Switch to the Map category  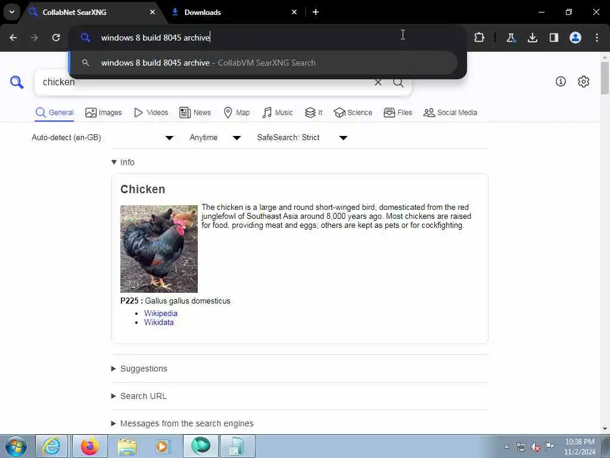[236, 113]
